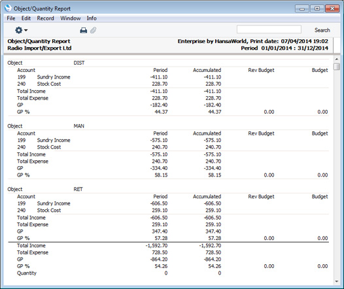Maximize the Object/Quantity Report window
344x289 pixels.
[317, 8]
